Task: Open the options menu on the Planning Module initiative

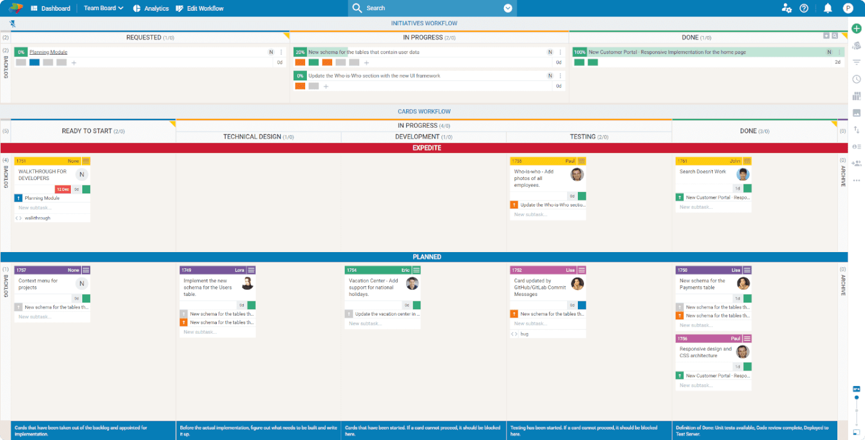Action: click(x=280, y=52)
